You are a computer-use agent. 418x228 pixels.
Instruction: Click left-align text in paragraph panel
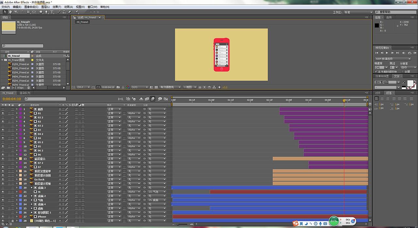coord(377,98)
